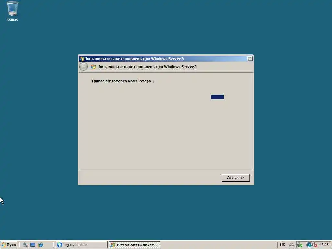This screenshot has width=332, height=249.
Task: Click the installer heading text under the title bar
Action: (148, 67)
